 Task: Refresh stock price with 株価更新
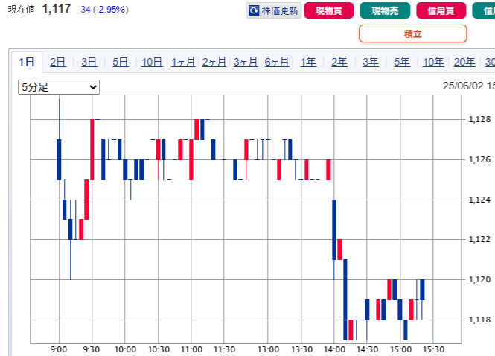274,10
